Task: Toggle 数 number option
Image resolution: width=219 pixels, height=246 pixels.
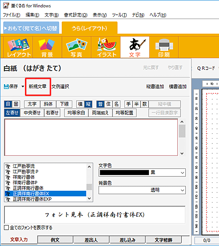Action: pos(145,104)
